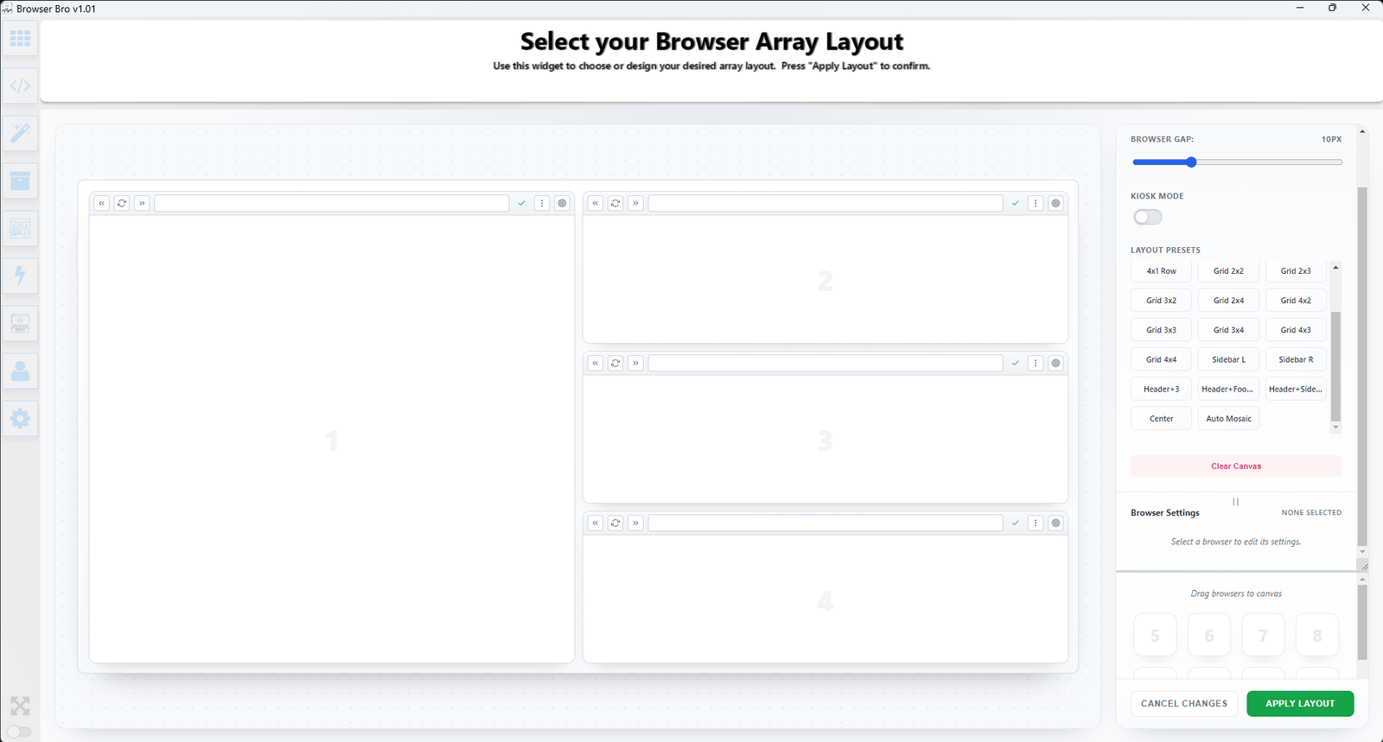Choose the Sidebar L layout preset
Screen dimensions: 1383x742
pyautogui.click(x=1228, y=359)
